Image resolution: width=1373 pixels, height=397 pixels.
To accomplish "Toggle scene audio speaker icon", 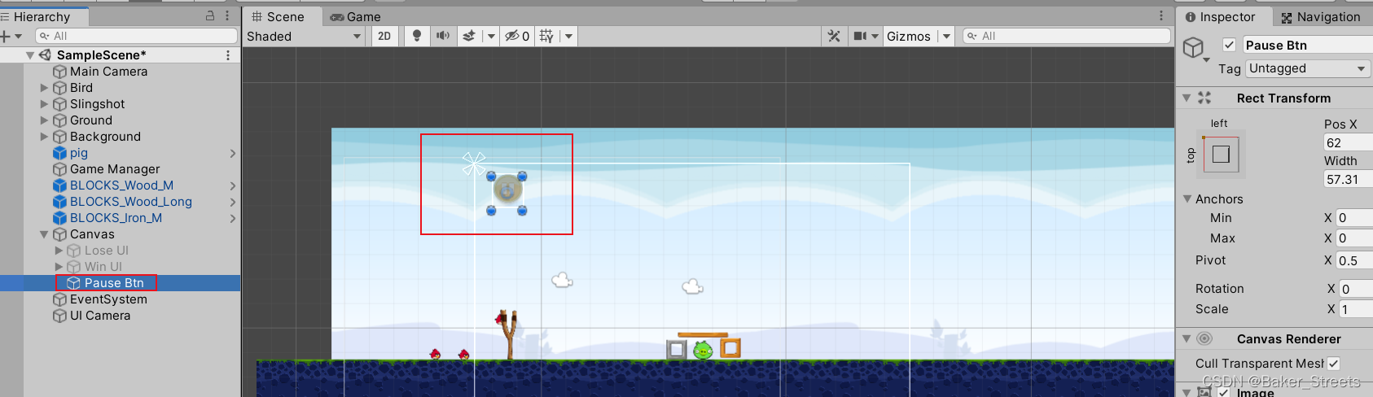I will point(442,36).
